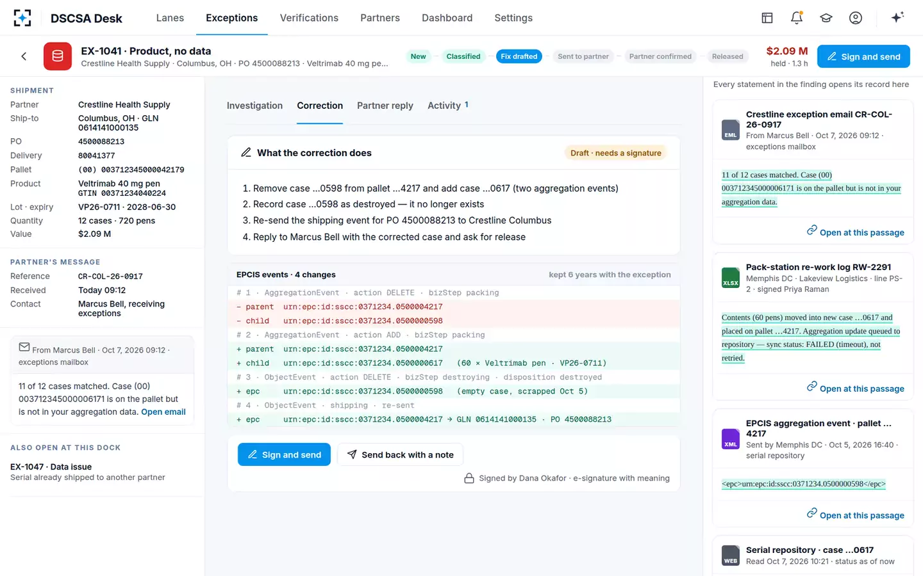The width and height of the screenshot is (923, 576).
Task: Click the reference CR-COL-26-0917
Action: pyautogui.click(x=110, y=276)
